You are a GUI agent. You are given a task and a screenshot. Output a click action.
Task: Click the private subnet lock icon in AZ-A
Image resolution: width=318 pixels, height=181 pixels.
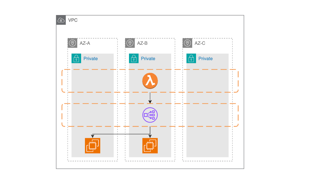(x=76, y=59)
